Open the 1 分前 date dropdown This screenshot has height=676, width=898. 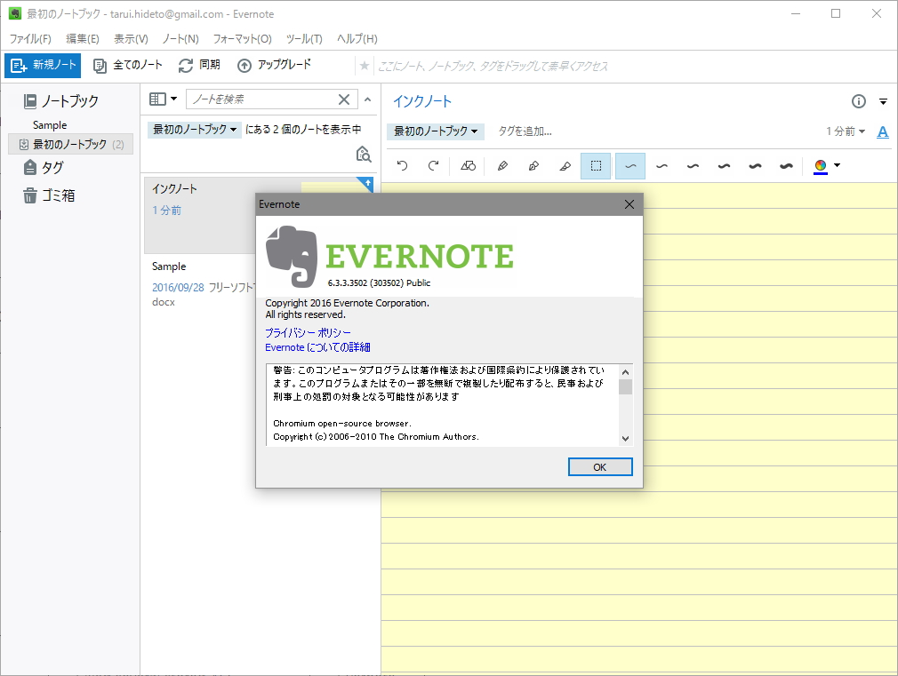point(846,131)
